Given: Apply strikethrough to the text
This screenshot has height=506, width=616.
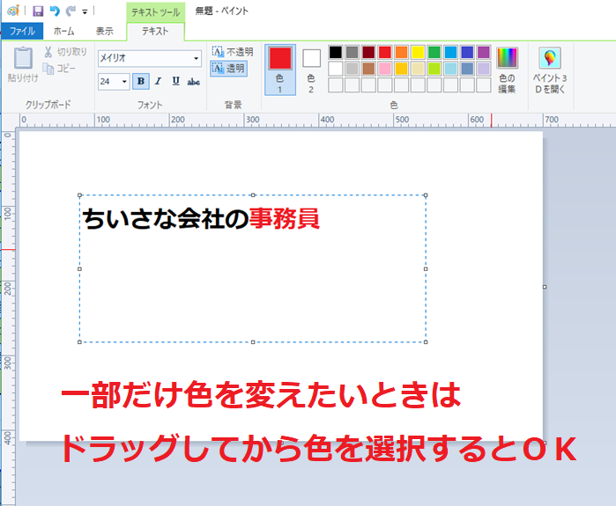Looking at the screenshot, I should coord(194,82).
